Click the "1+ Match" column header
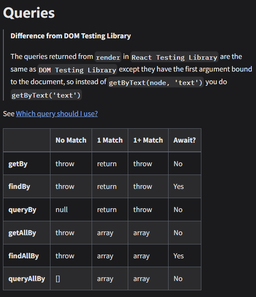The width and height of the screenshot is (256, 297). click(x=148, y=140)
